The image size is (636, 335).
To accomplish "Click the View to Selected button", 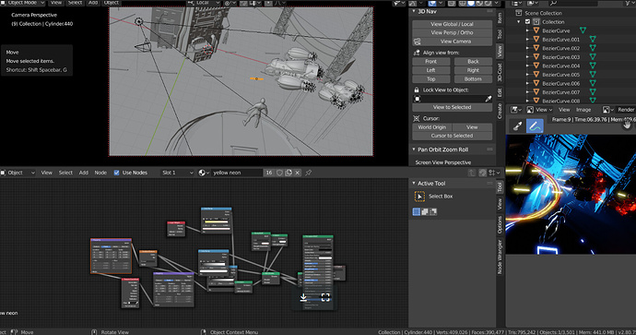I will [452, 107].
